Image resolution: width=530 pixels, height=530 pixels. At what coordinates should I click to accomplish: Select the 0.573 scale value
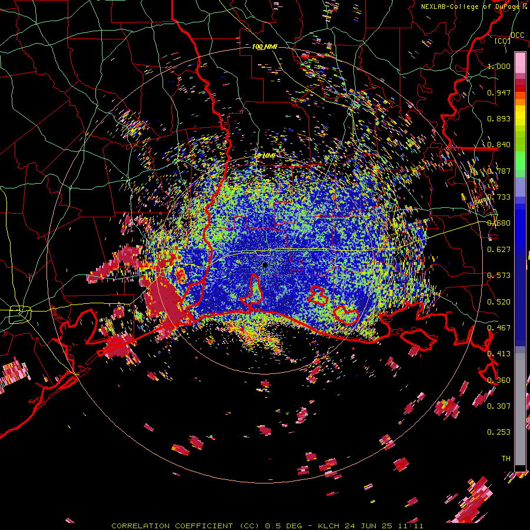[x=499, y=276]
